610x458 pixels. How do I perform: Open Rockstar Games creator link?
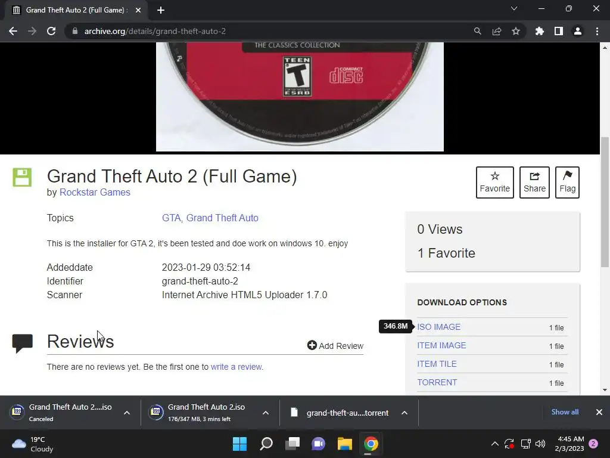(95, 193)
